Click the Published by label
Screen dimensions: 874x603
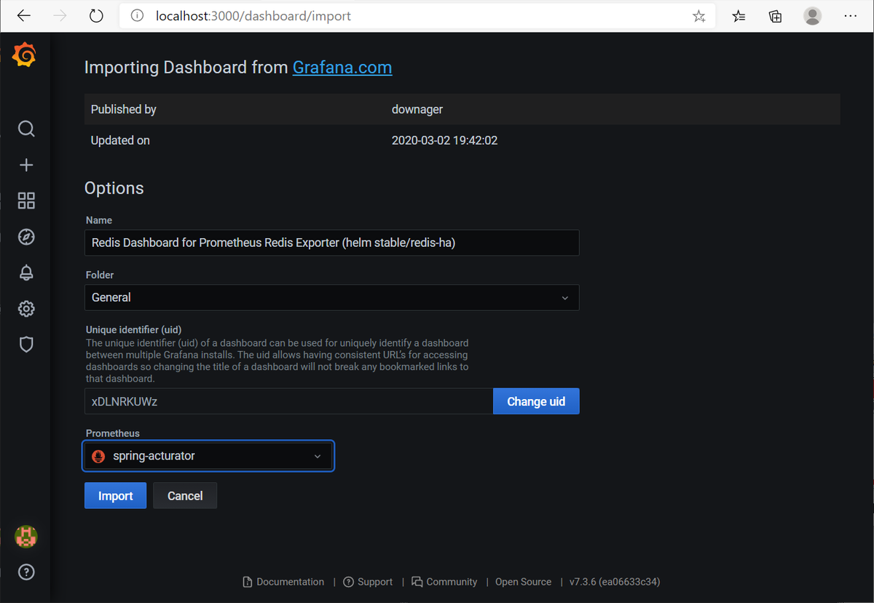[x=124, y=109]
